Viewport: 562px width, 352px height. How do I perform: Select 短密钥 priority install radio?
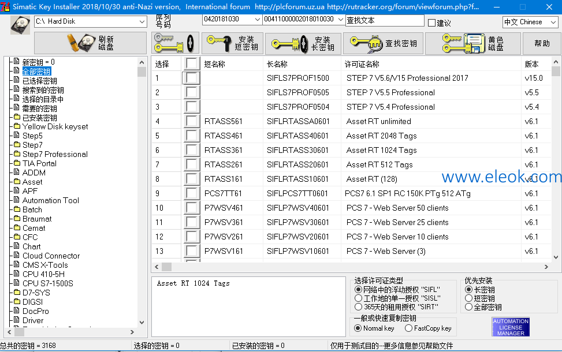[468, 298]
